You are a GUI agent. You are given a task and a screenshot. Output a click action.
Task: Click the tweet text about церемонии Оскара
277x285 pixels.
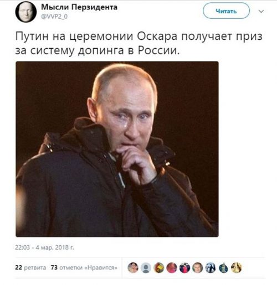[x=138, y=43]
